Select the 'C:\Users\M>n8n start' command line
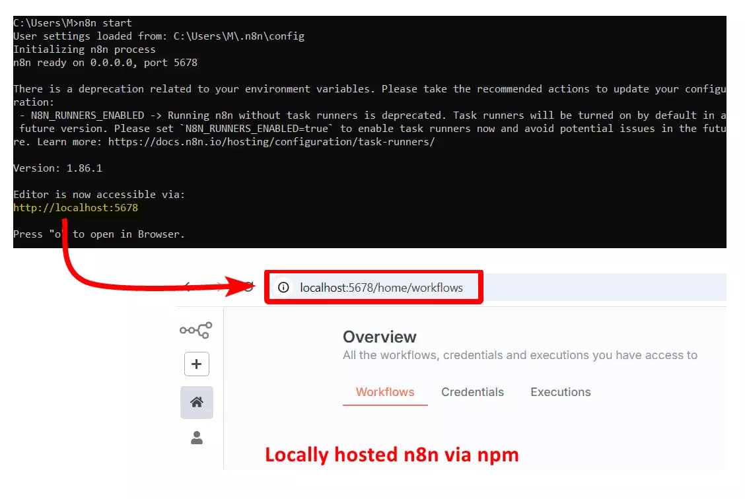This screenshot has width=745, height=499. [x=72, y=23]
